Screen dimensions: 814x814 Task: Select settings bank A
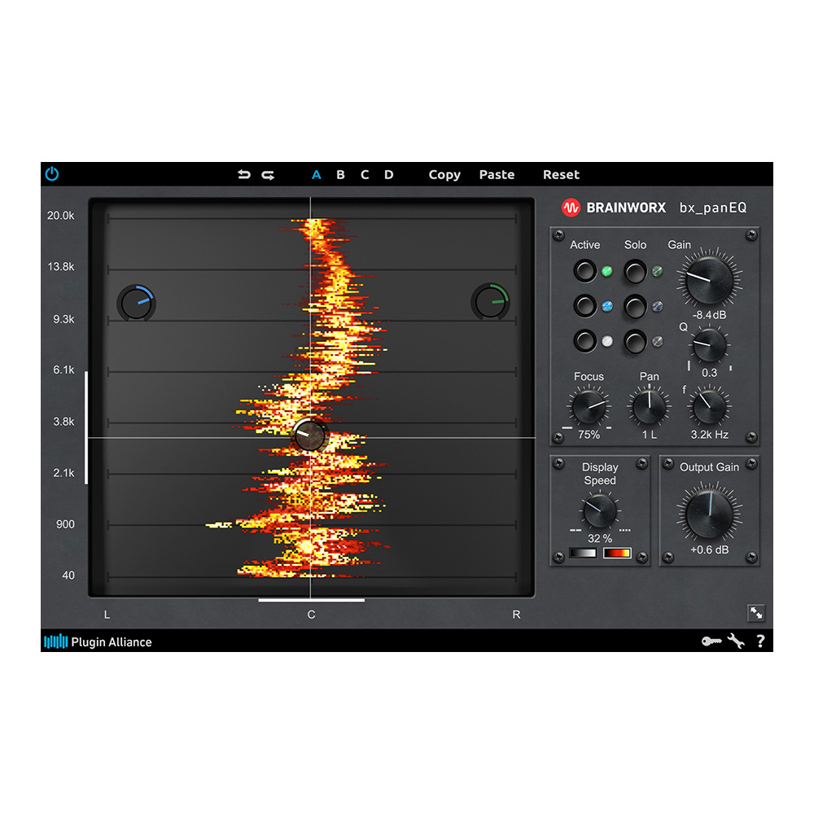[x=316, y=175]
